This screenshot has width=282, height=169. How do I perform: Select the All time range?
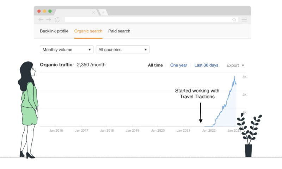(155, 65)
